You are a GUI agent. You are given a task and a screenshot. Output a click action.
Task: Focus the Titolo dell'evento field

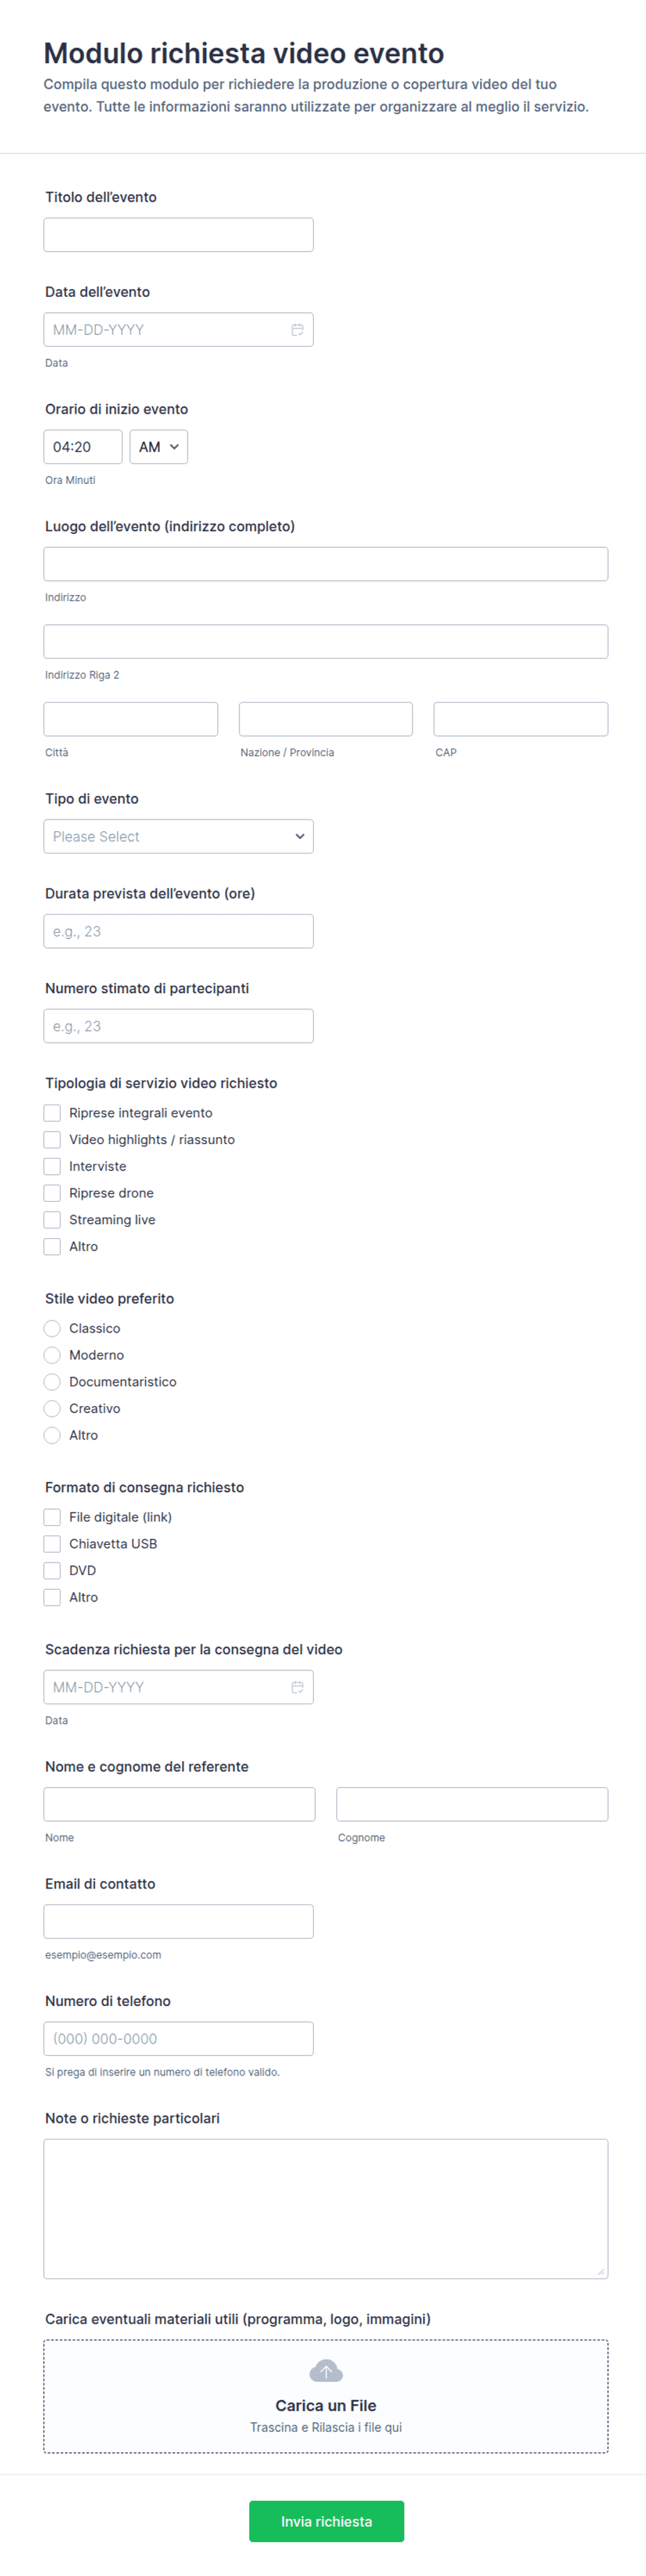[x=179, y=235]
